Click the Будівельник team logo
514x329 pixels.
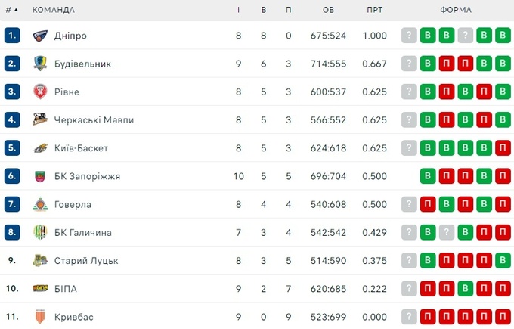[x=40, y=64]
